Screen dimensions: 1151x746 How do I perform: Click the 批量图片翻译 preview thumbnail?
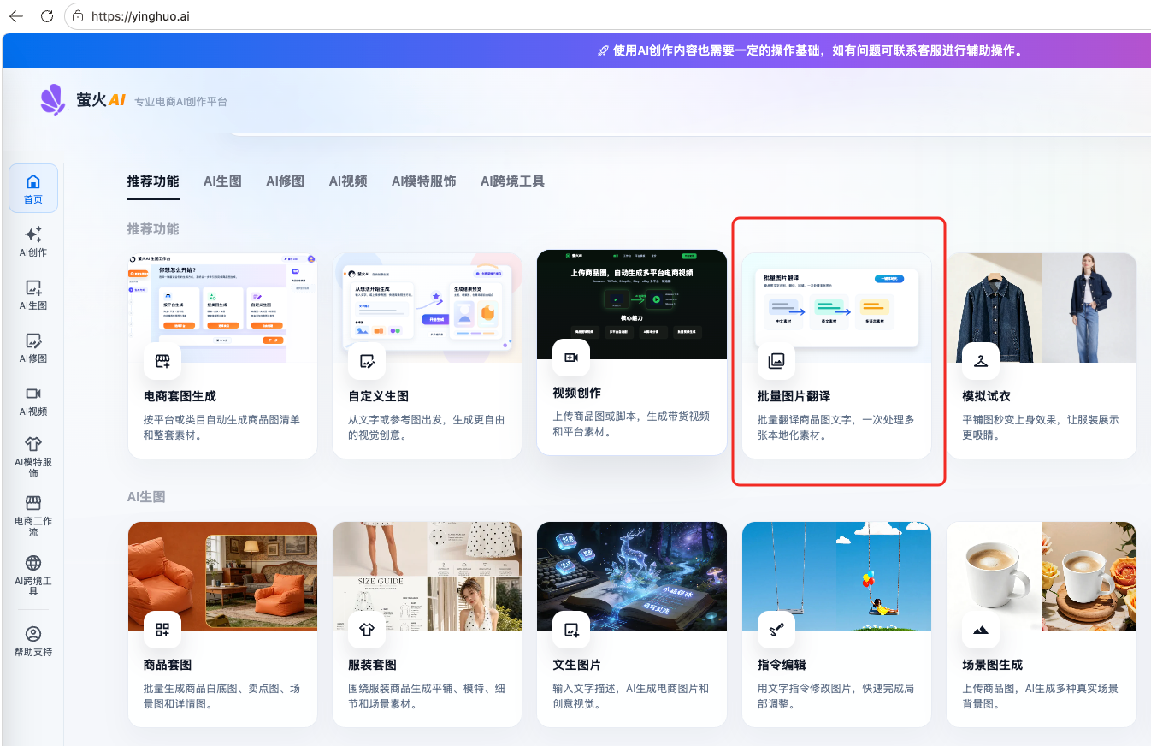click(x=836, y=308)
